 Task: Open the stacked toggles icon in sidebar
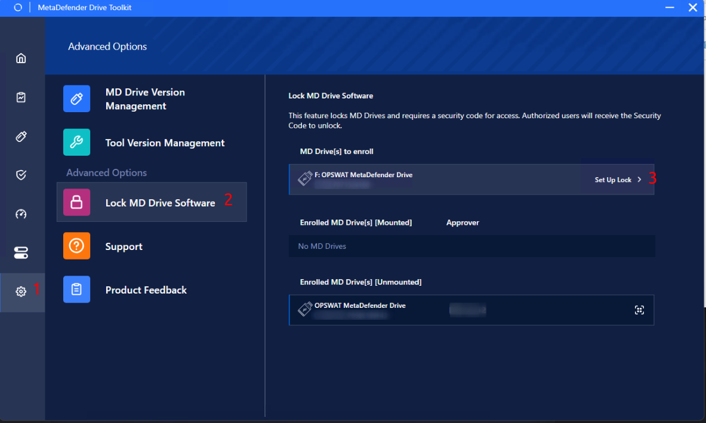point(21,252)
